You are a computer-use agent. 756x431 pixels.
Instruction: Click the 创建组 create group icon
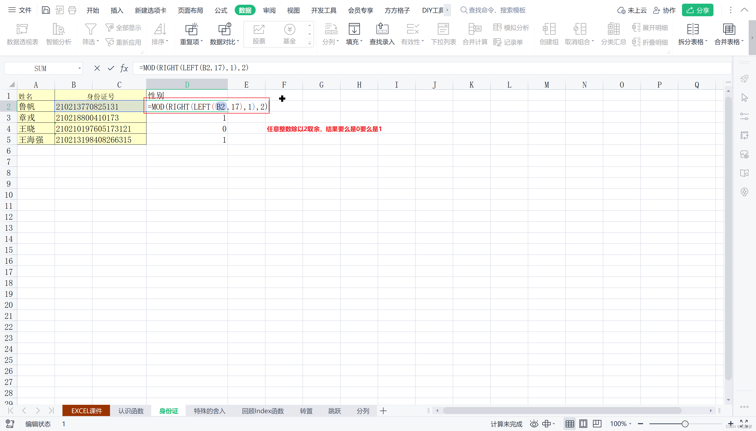[549, 34]
